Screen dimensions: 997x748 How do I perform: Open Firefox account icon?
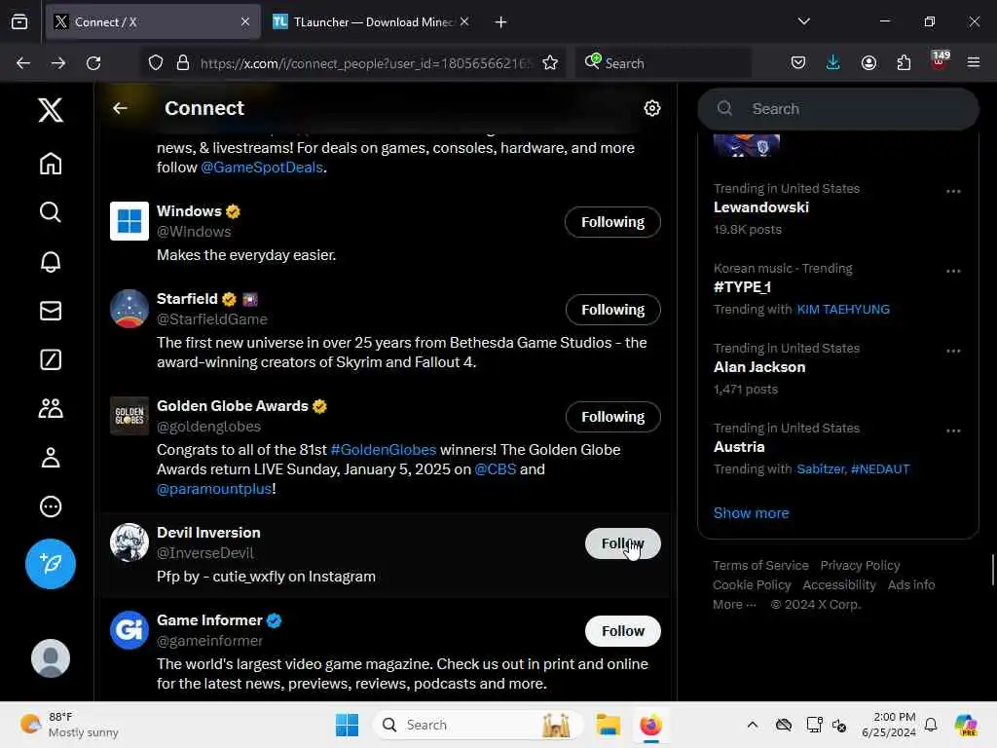(x=868, y=63)
